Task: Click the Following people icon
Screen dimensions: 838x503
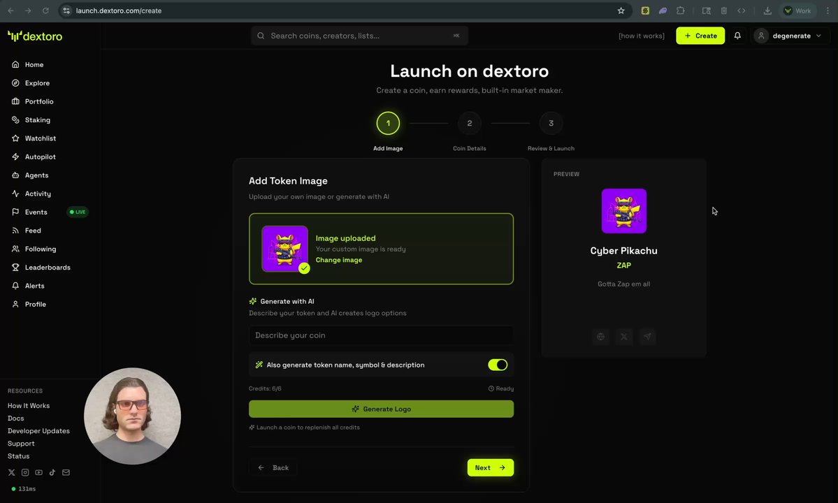Action: pyautogui.click(x=15, y=249)
